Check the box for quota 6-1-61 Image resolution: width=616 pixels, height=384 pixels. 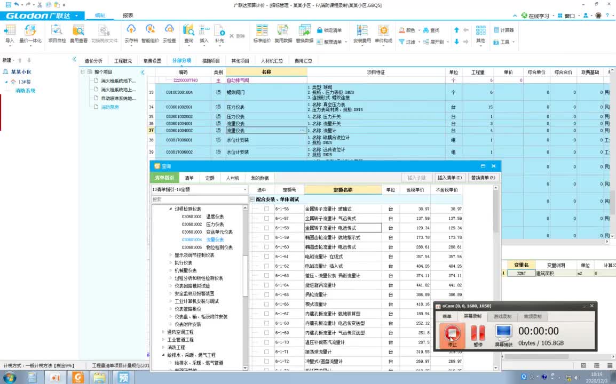point(266,257)
